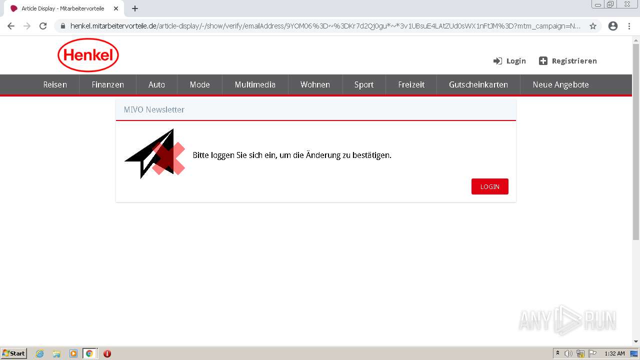Open the Wohnen menu category

click(315, 84)
